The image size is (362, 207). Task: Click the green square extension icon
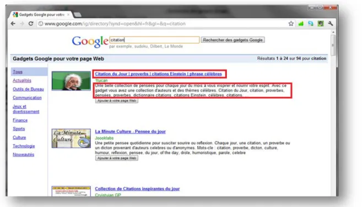coord(321,24)
